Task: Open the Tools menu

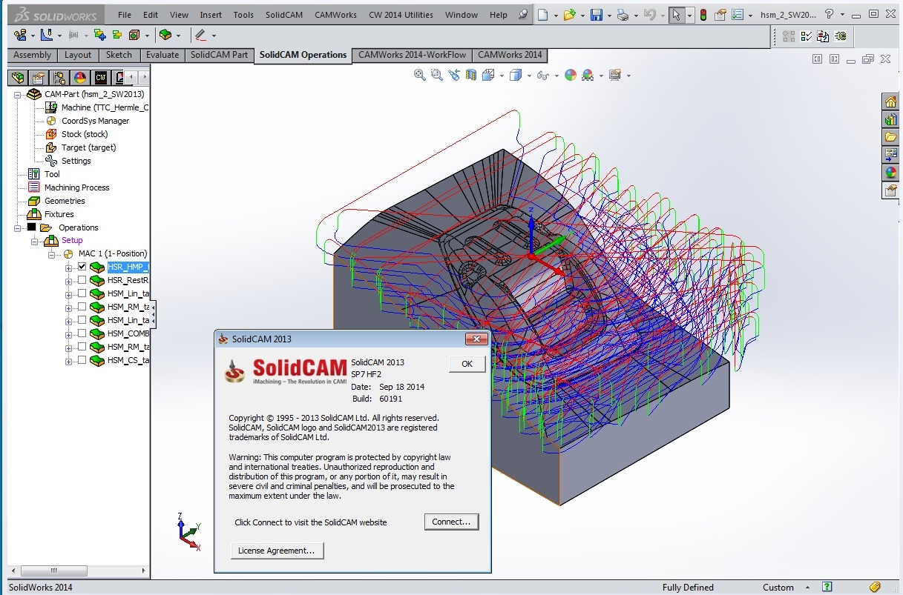Action: tap(243, 14)
